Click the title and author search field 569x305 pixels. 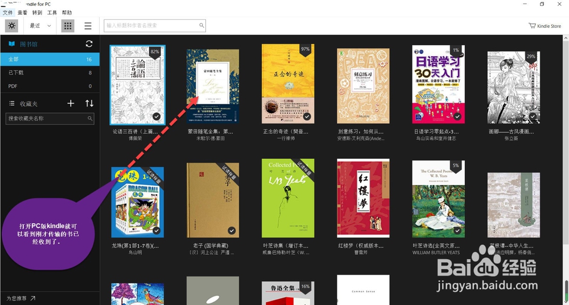pos(155,26)
